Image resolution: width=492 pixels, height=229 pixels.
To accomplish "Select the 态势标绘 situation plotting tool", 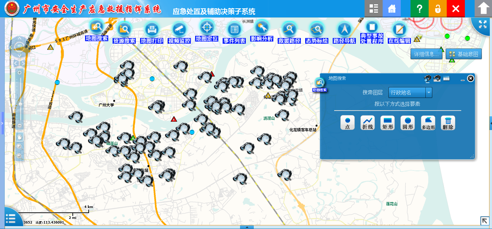I will pos(317,33).
